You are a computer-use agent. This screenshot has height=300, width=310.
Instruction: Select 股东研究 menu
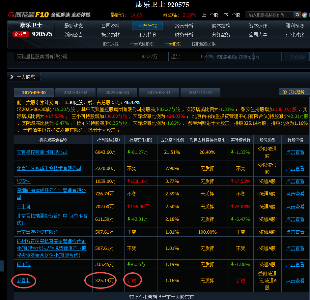(x=147, y=26)
